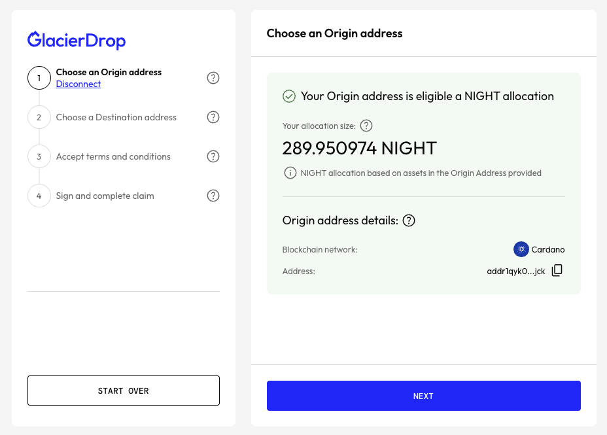The height and width of the screenshot is (435, 607).
Task: Click the 289.950974 NIGHT allocation amount
Action: coord(359,148)
